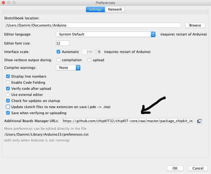Image resolution: width=211 pixels, height=174 pixels.
Task: Open the Editor language dropdown
Action: point(105,34)
